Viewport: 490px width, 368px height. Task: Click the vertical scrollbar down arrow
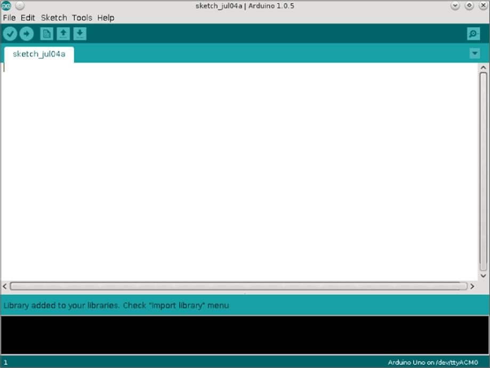pyautogui.click(x=484, y=276)
